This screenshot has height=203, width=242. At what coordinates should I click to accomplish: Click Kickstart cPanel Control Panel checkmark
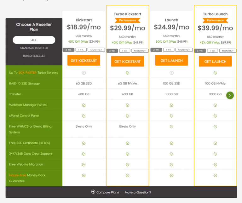coord(84,116)
